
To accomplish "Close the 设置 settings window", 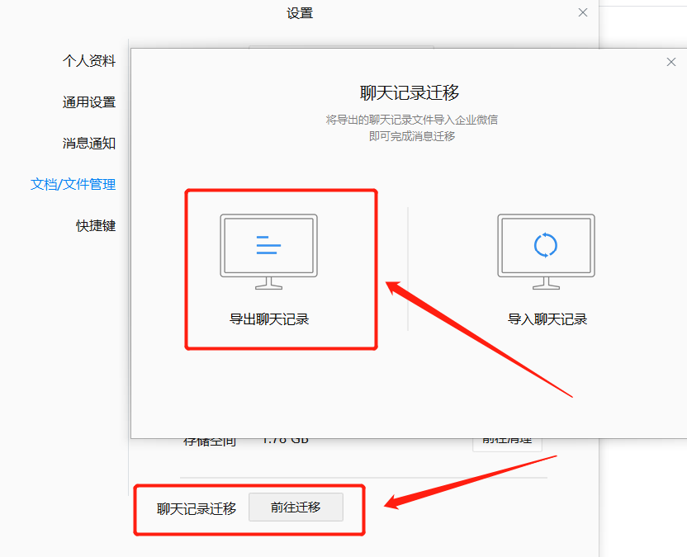I will coord(583,12).
